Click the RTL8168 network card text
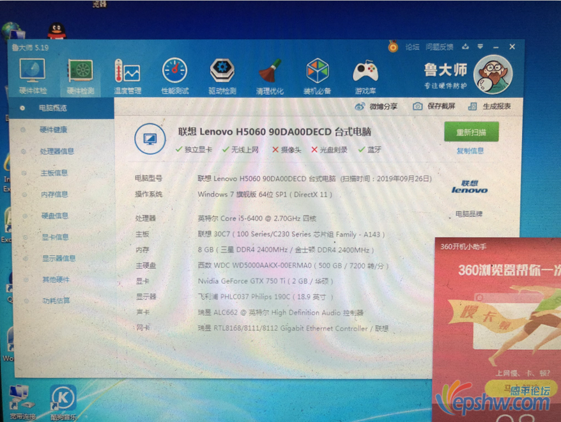561x422 pixels. click(x=293, y=328)
